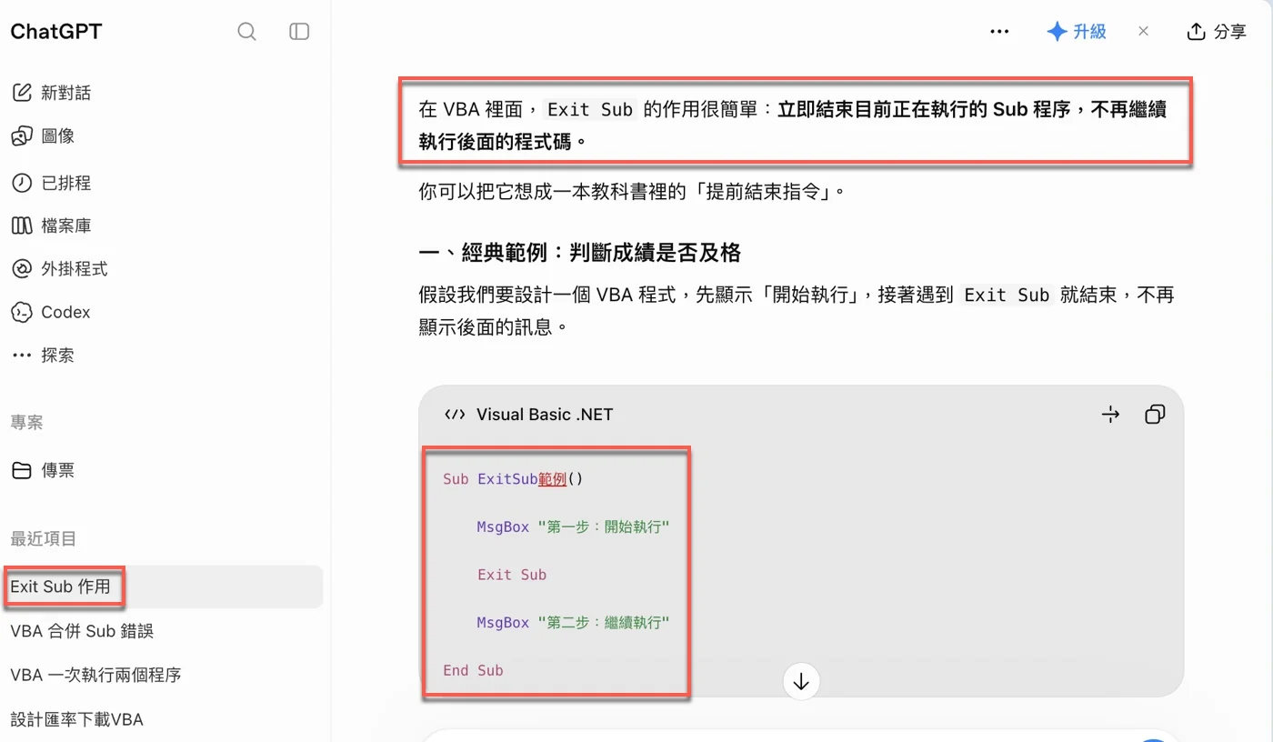Dismiss the upgrade prompt with X

click(1143, 32)
